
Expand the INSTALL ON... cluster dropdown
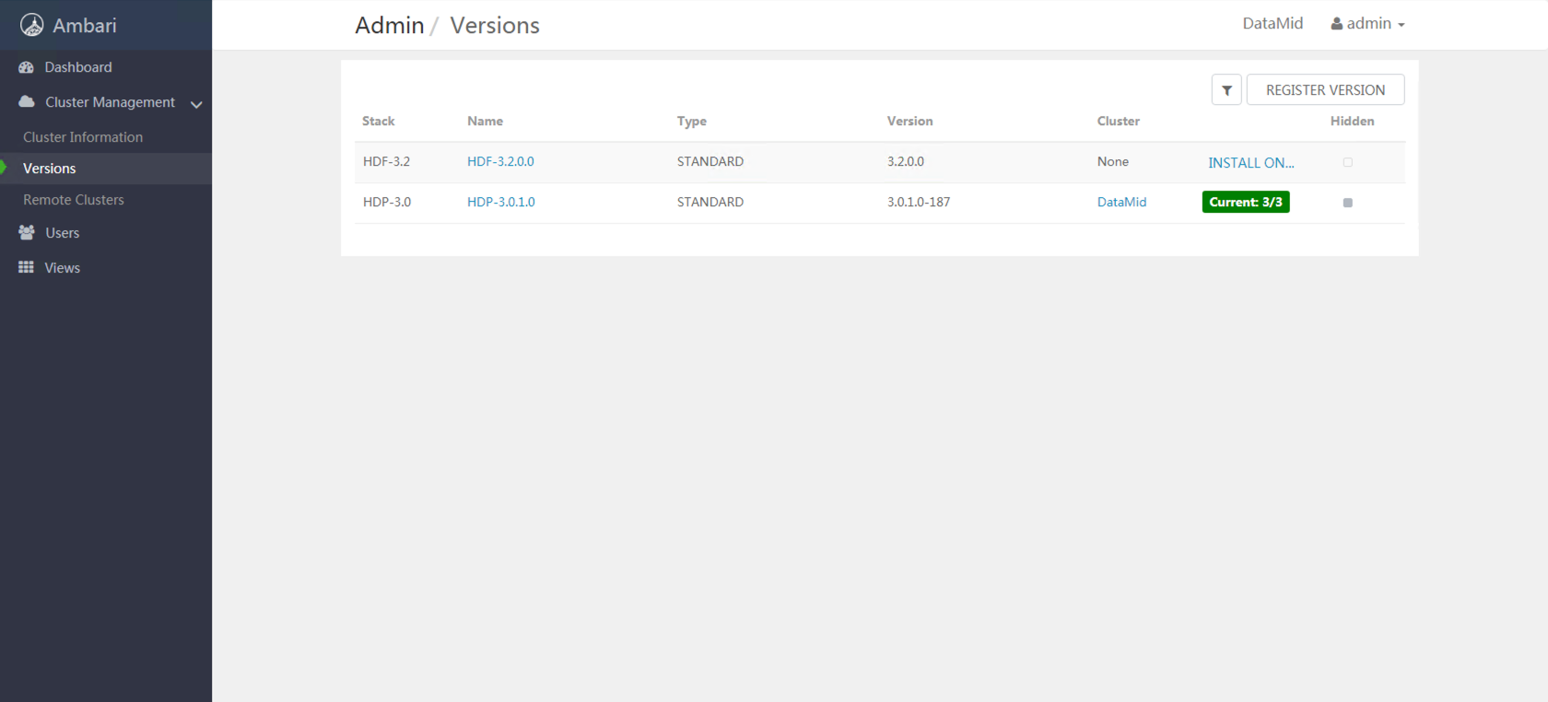click(1250, 163)
